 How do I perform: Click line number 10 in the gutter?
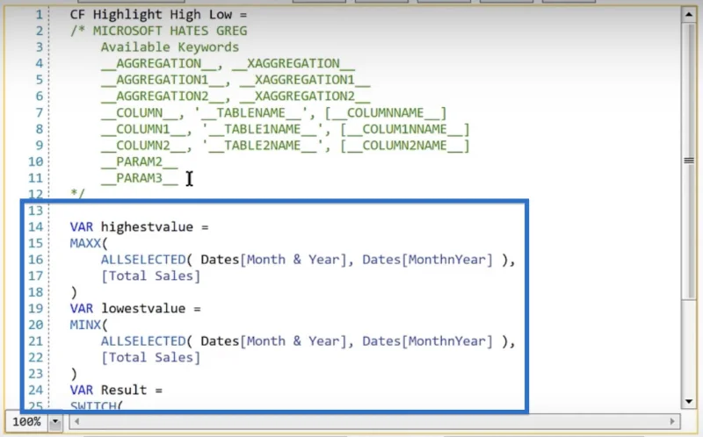[35, 161]
